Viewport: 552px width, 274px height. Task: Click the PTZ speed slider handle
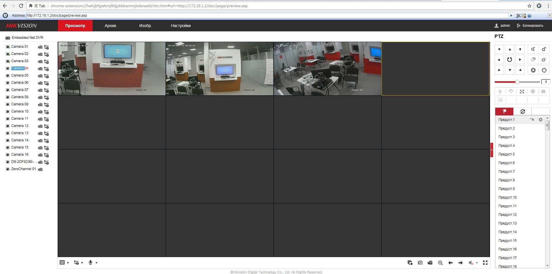tap(517, 82)
